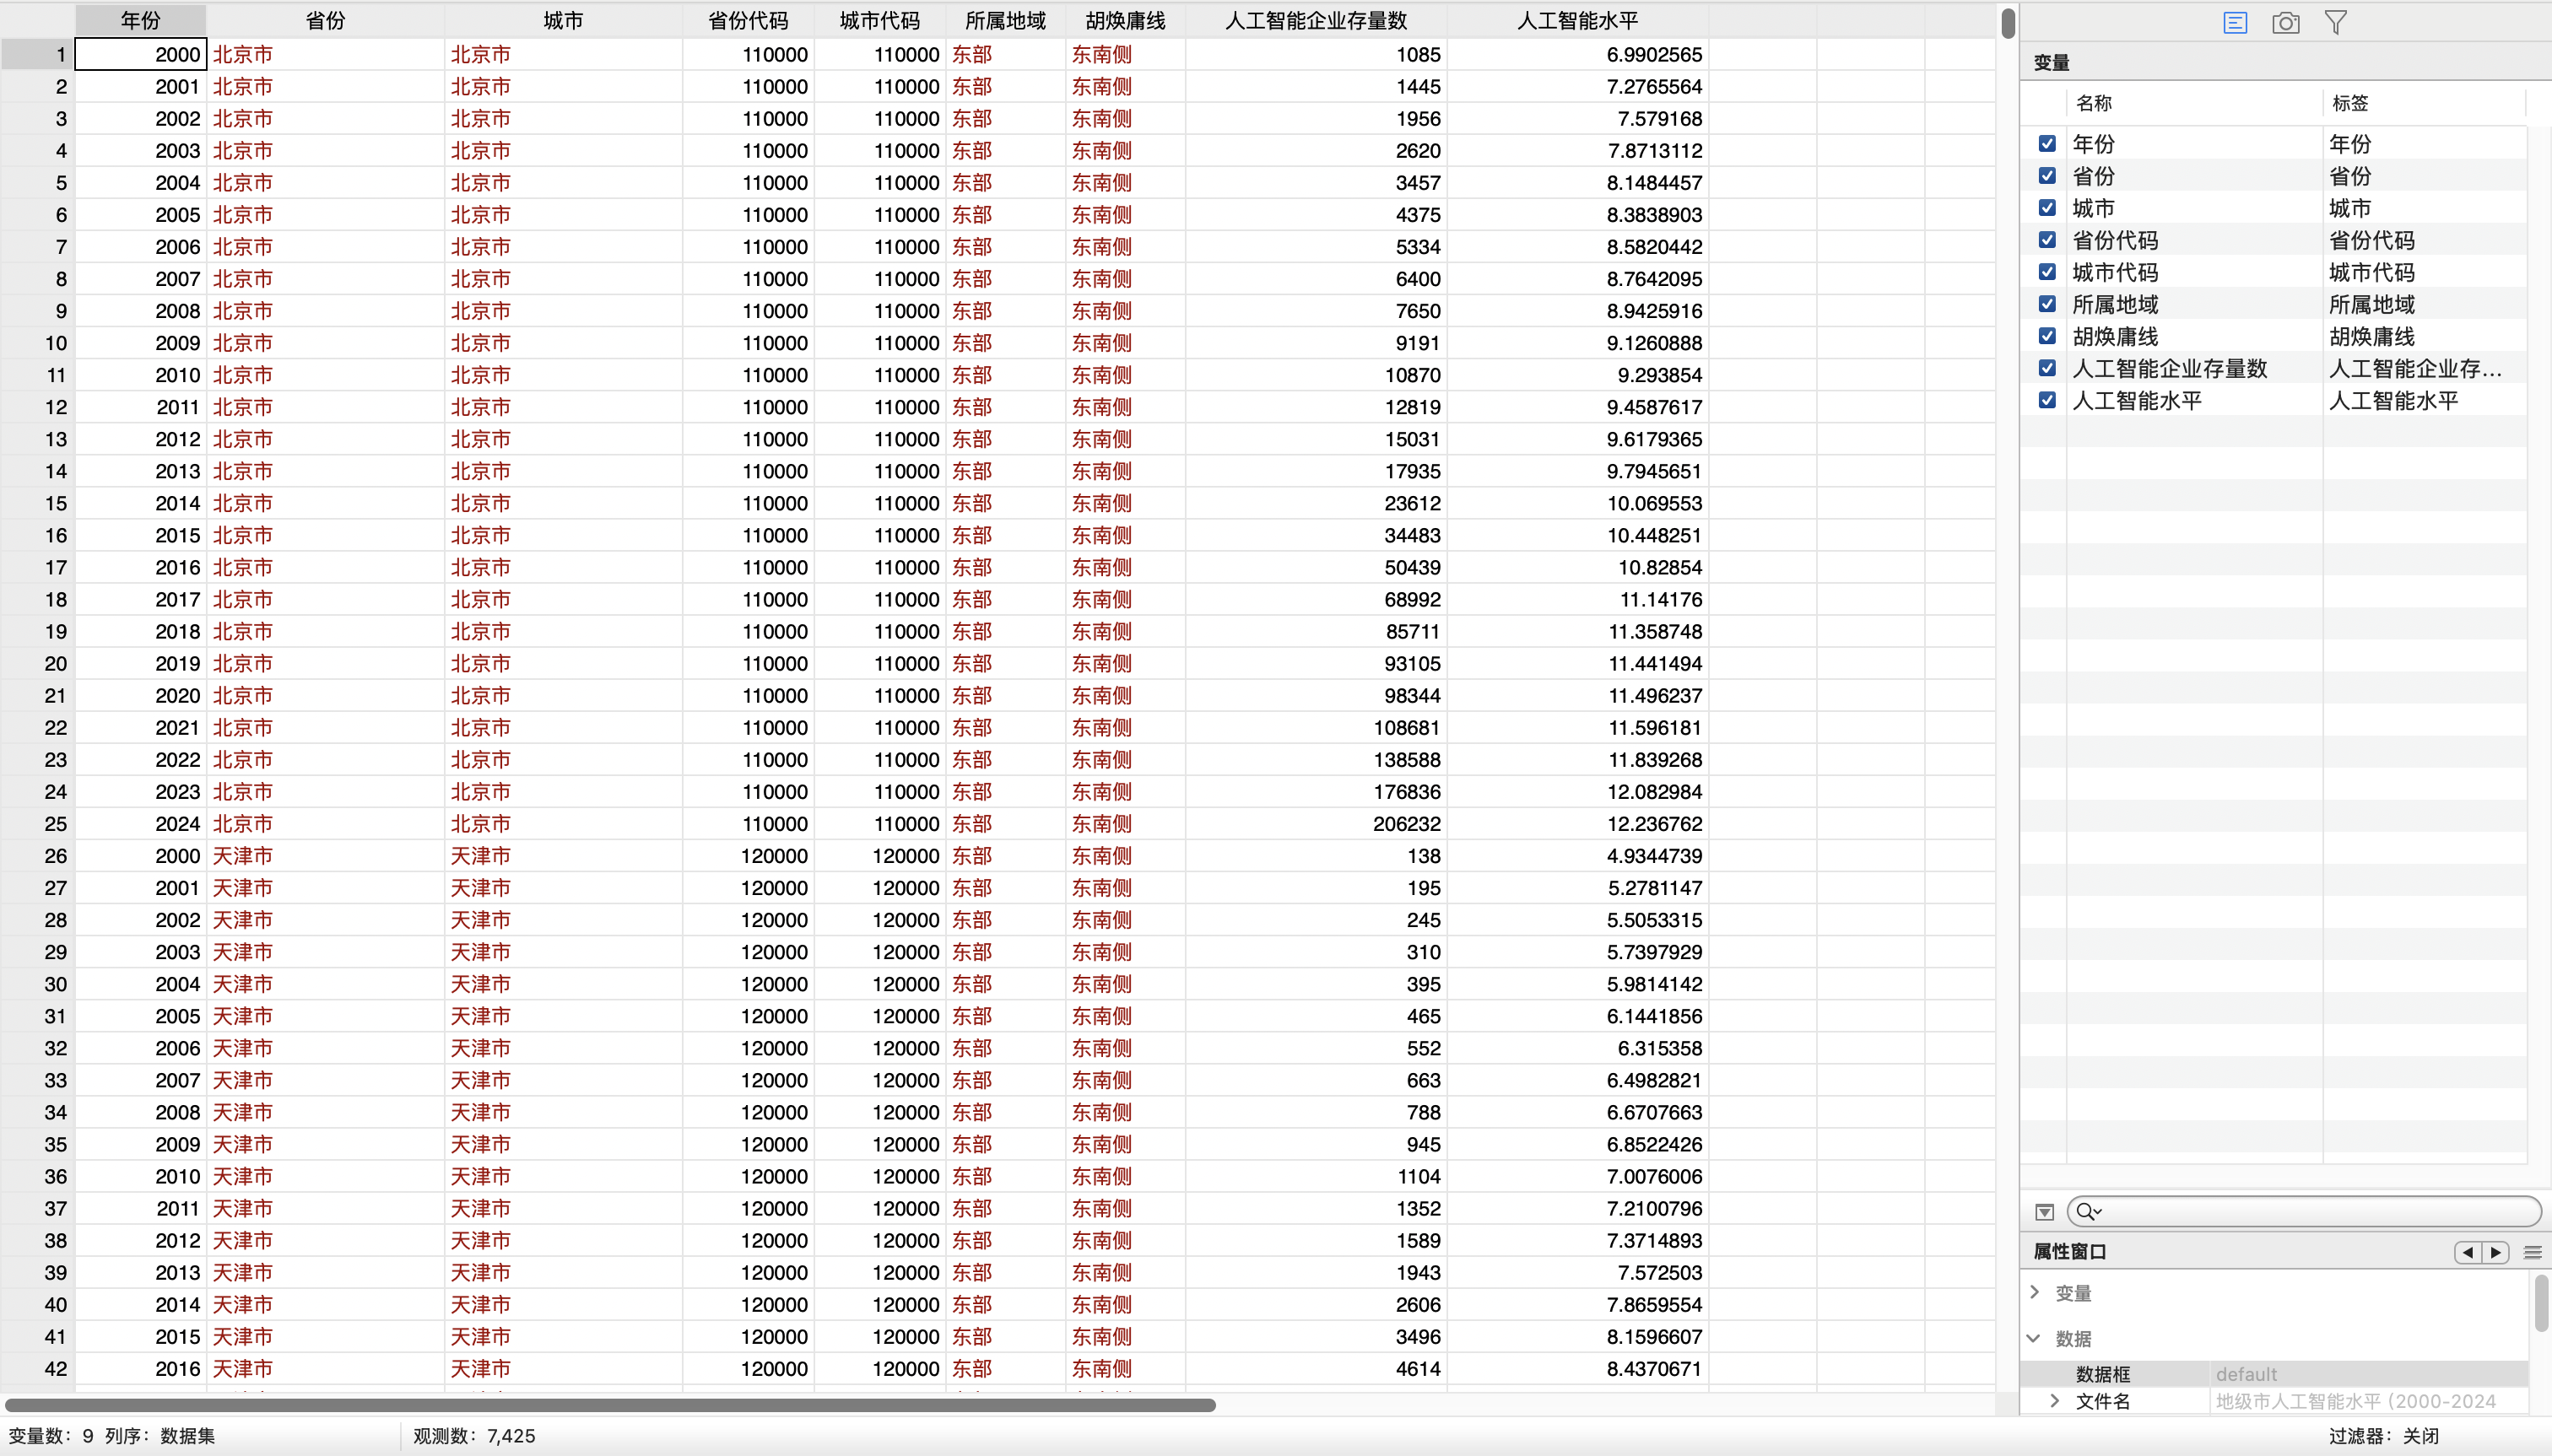Uncheck the 人工智能水平 variable checkbox
Image resolution: width=2552 pixels, height=1456 pixels.
point(2046,400)
